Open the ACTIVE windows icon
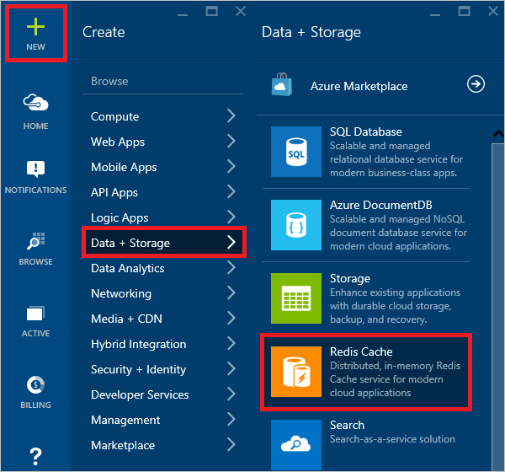 pyautogui.click(x=35, y=314)
